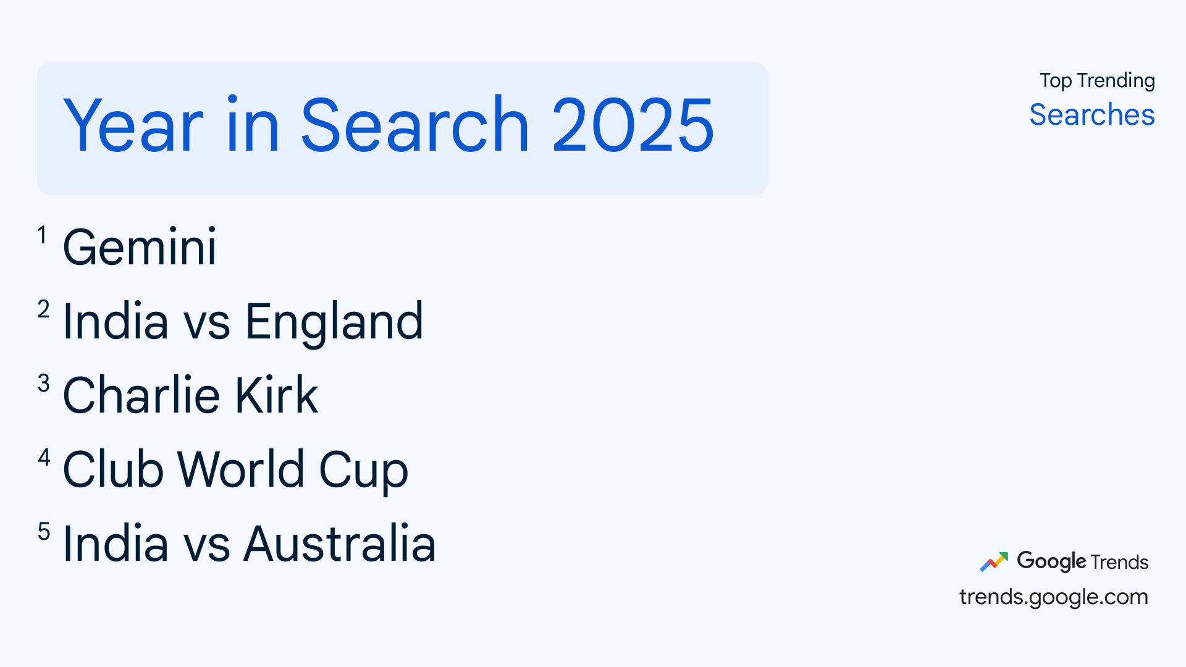This screenshot has width=1186, height=667.
Task: Click the 2025 in the heading banner
Action: [633, 126]
